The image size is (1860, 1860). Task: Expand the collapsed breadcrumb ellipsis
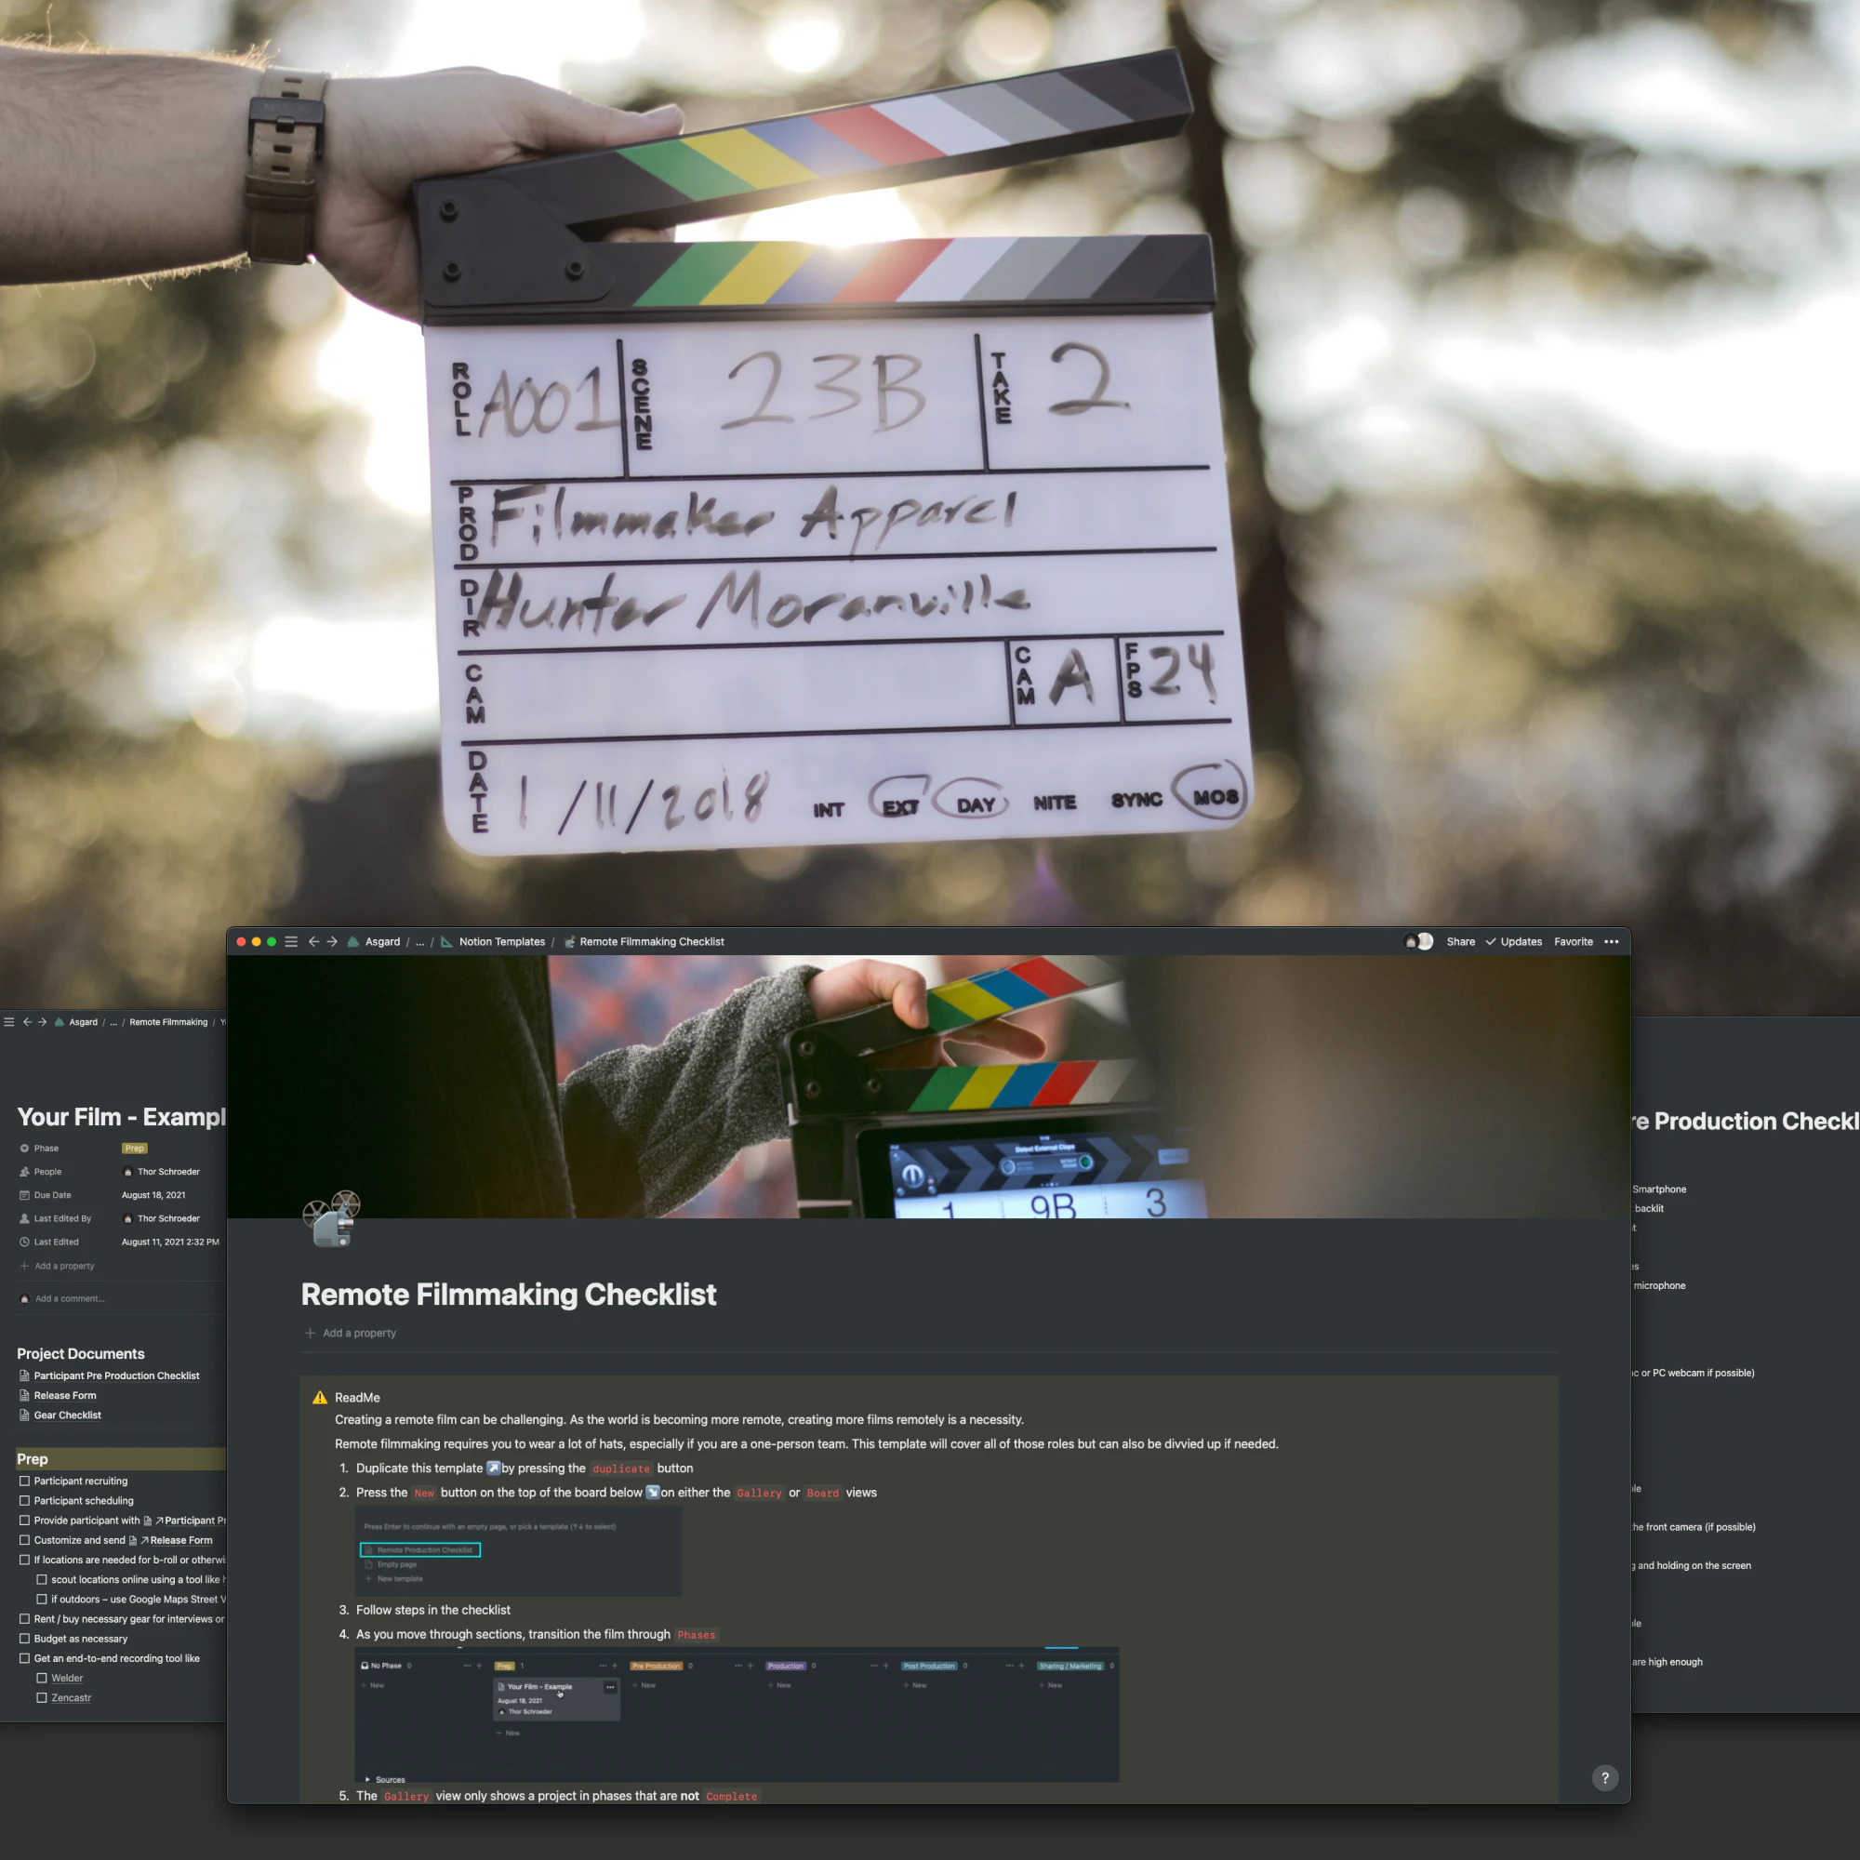coord(419,941)
